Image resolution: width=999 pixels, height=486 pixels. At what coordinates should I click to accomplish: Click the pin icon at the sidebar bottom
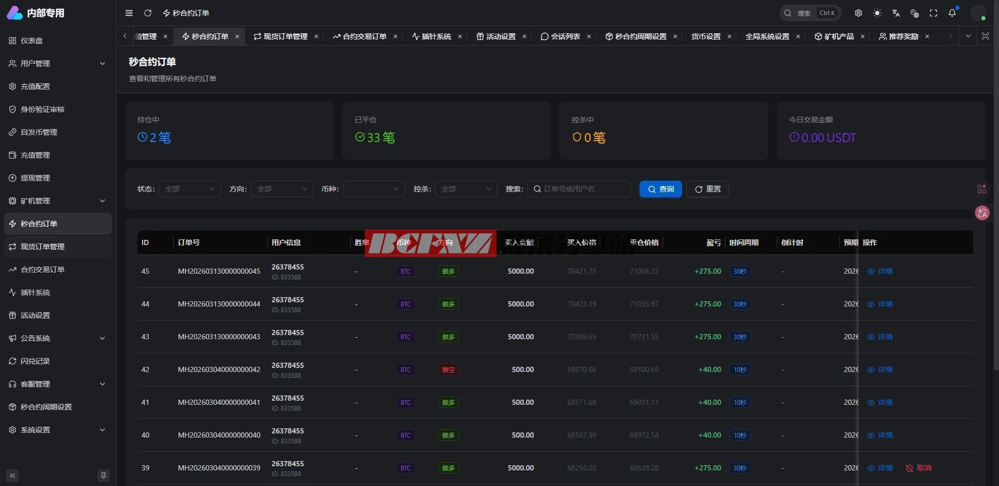(x=104, y=475)
